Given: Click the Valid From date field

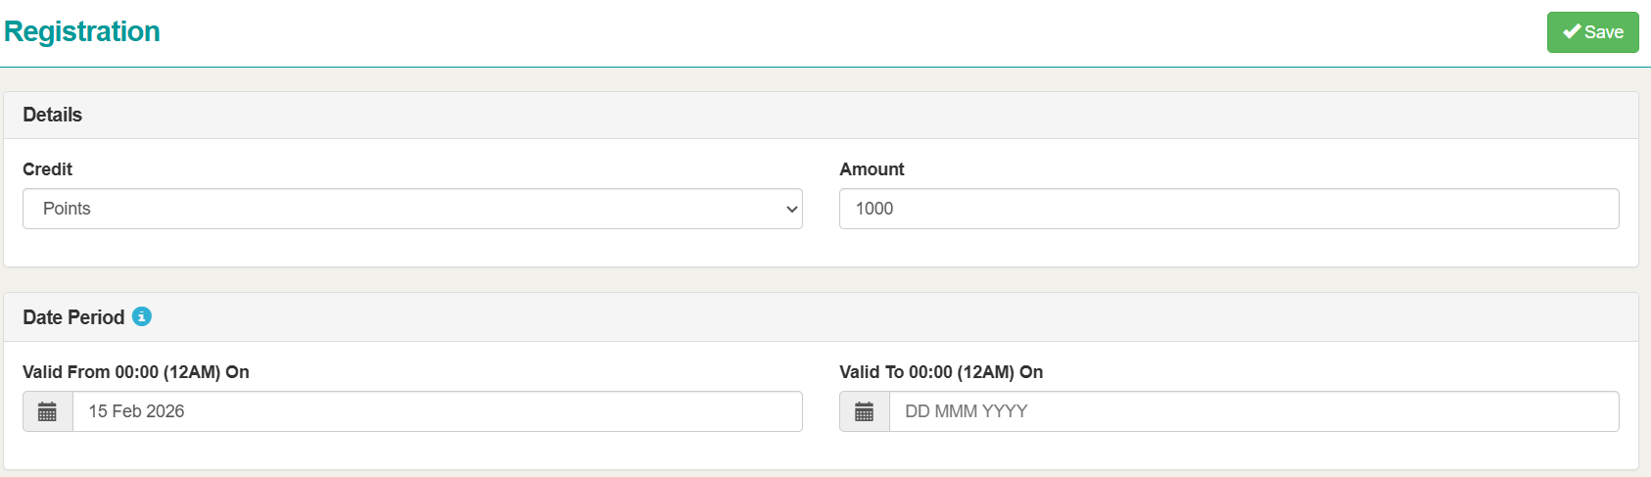Looking at the screenshot, I should (437, 411).
